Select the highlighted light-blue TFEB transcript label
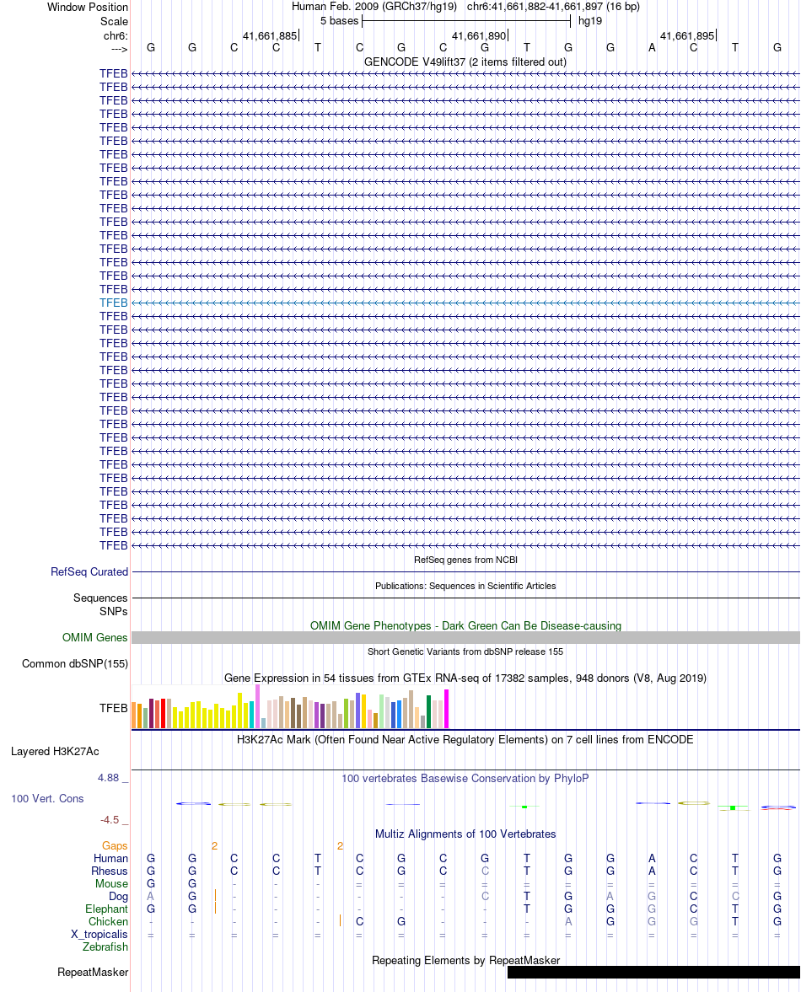Viewport: 801px width, 992px height. 113,303
